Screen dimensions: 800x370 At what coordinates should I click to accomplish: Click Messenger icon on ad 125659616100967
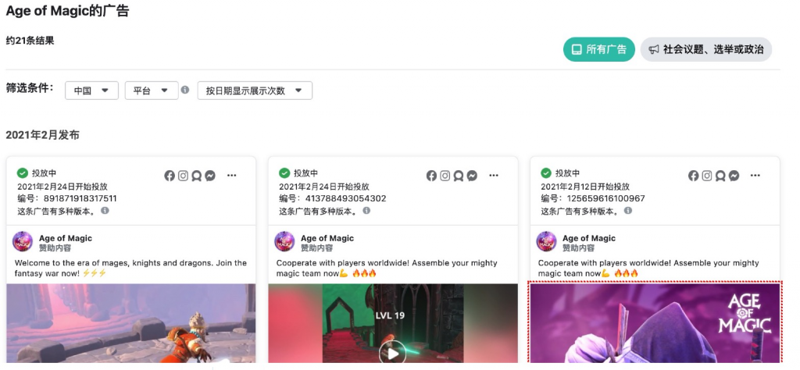point(734,176)
